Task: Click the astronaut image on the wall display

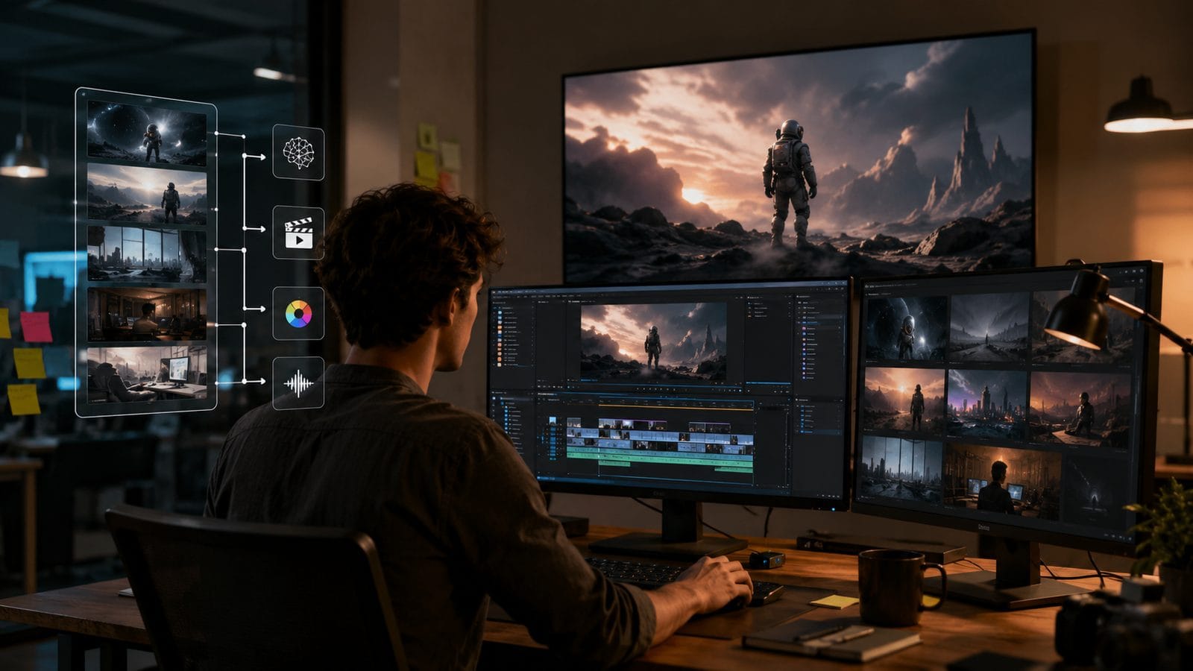Action: pos(799,157)
